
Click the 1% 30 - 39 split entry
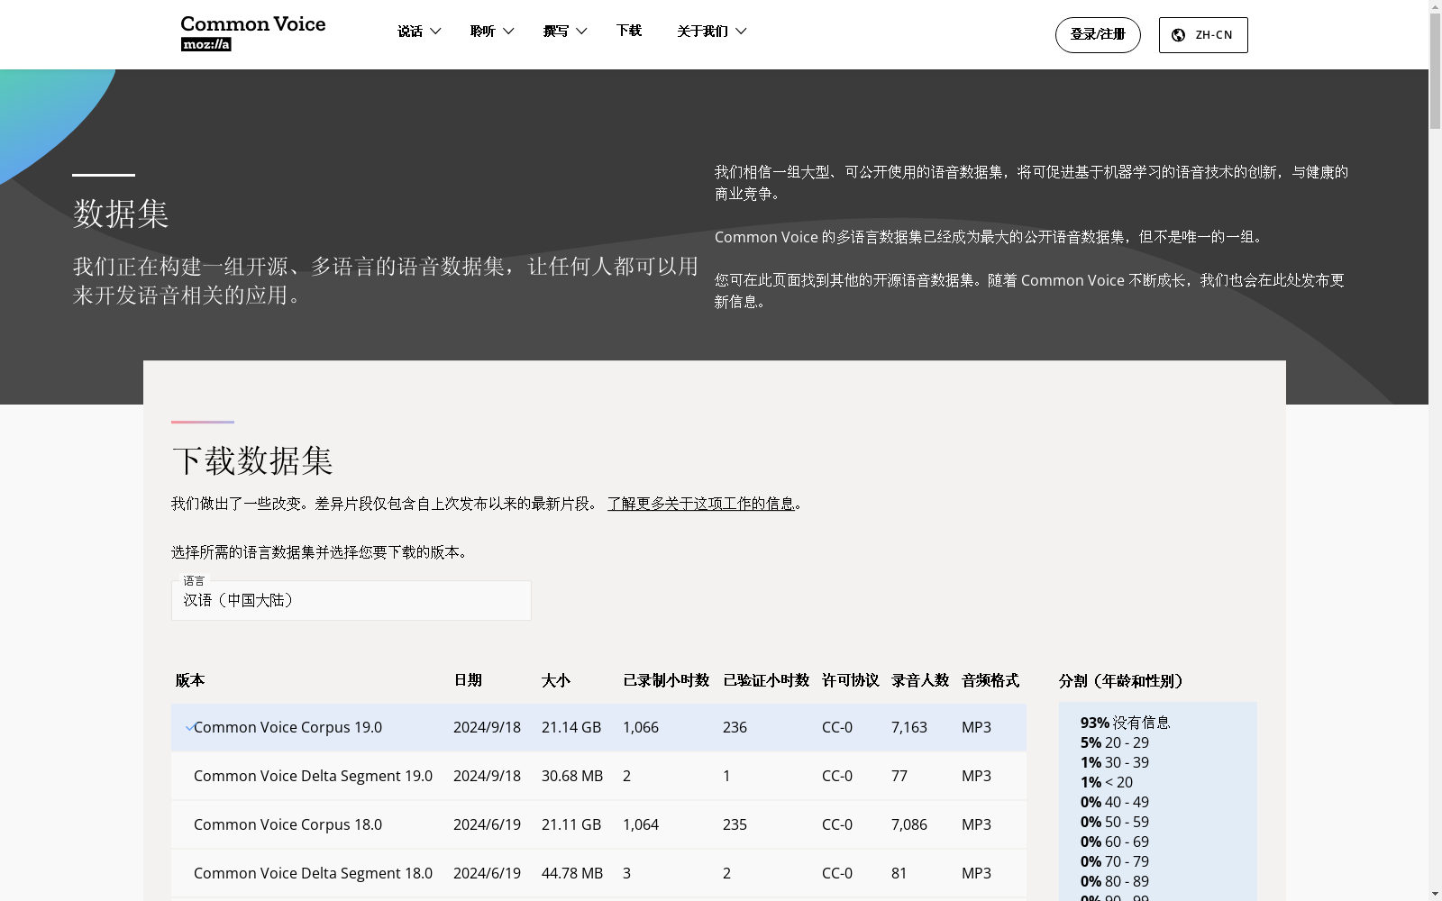click(1115, 762)
